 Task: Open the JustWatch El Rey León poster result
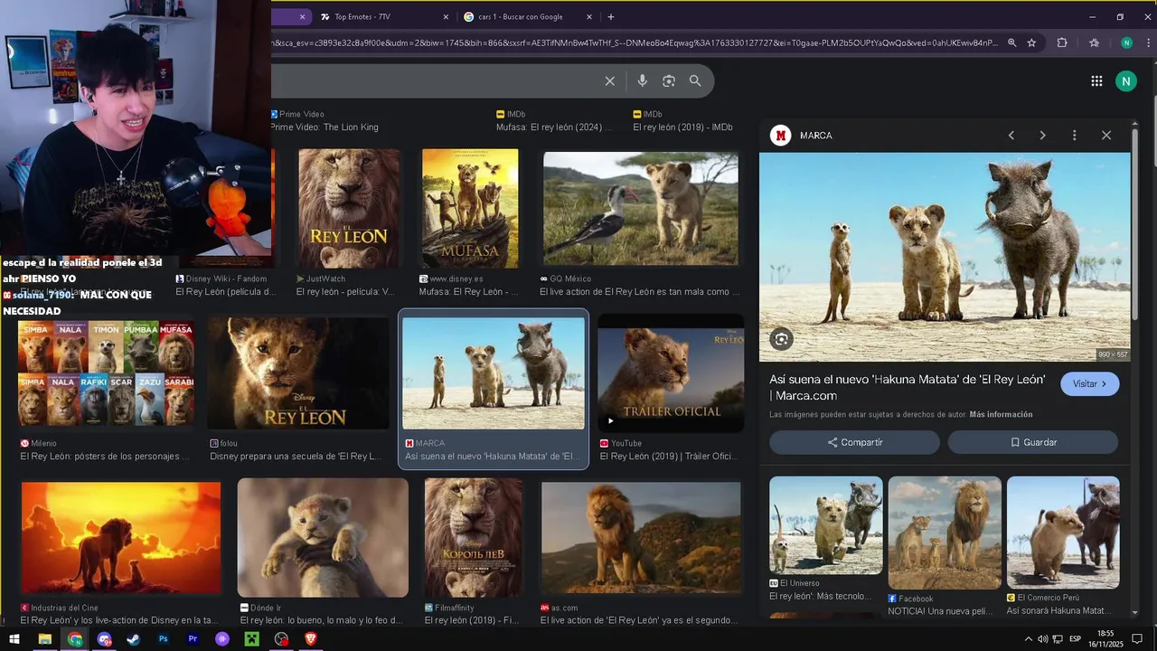coord(349,209)
